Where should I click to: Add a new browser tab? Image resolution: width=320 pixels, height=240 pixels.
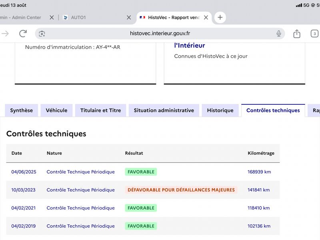(220, 17)
